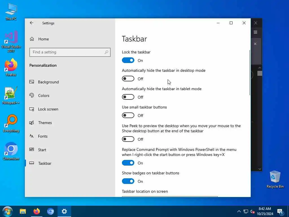Open the clock and date flyout
The image size is (289, 217).
(x=265, y=211)
